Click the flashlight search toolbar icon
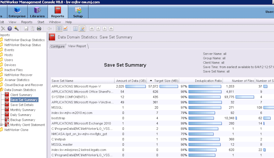Viewport: 274px width, 158px height. pyautogui.click(x=17, y=28)
